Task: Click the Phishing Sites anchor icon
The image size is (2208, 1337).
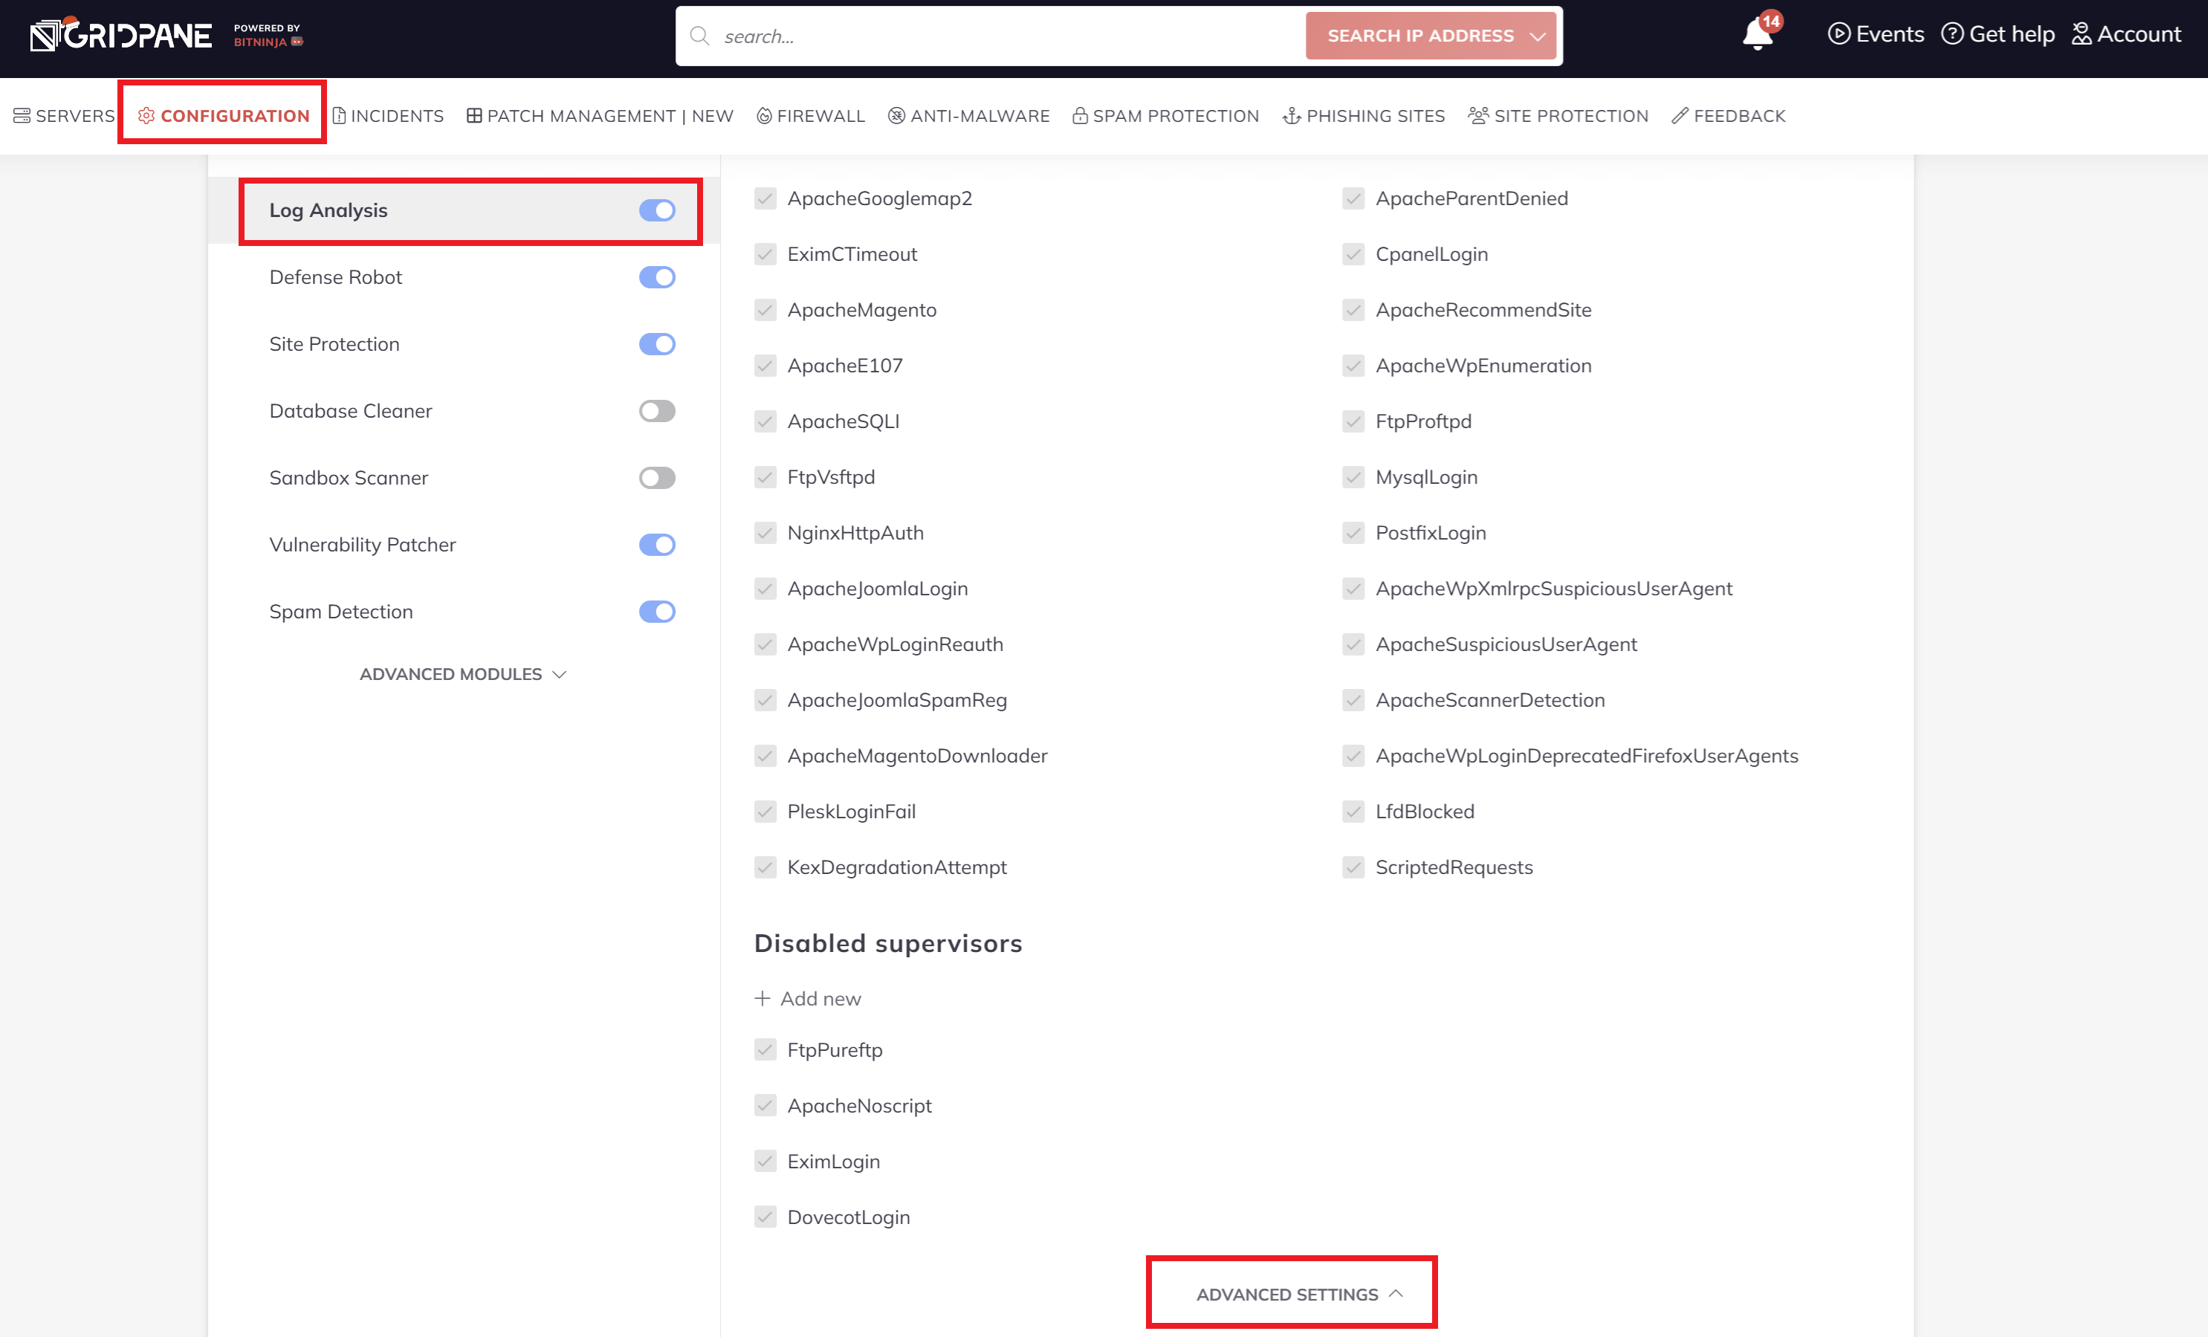Action: (x=1293, y=116)
